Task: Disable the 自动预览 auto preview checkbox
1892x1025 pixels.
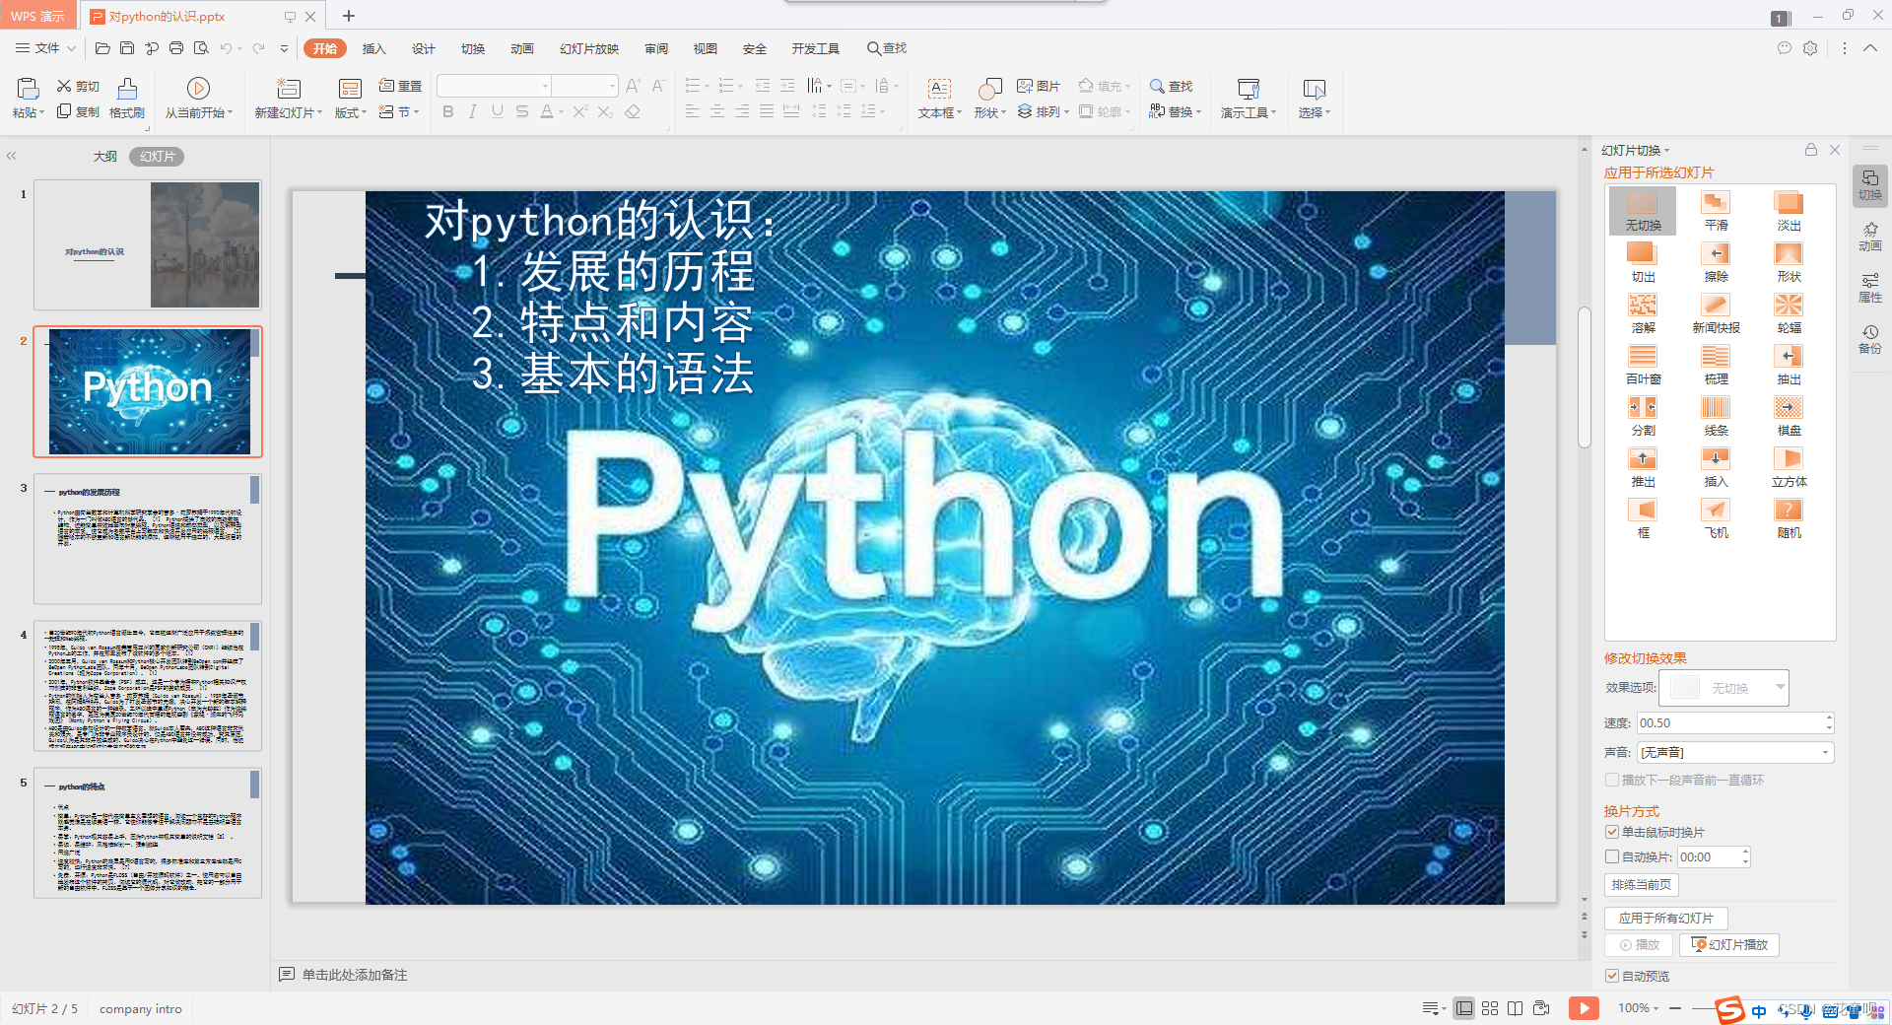Action: [1612, 976]
